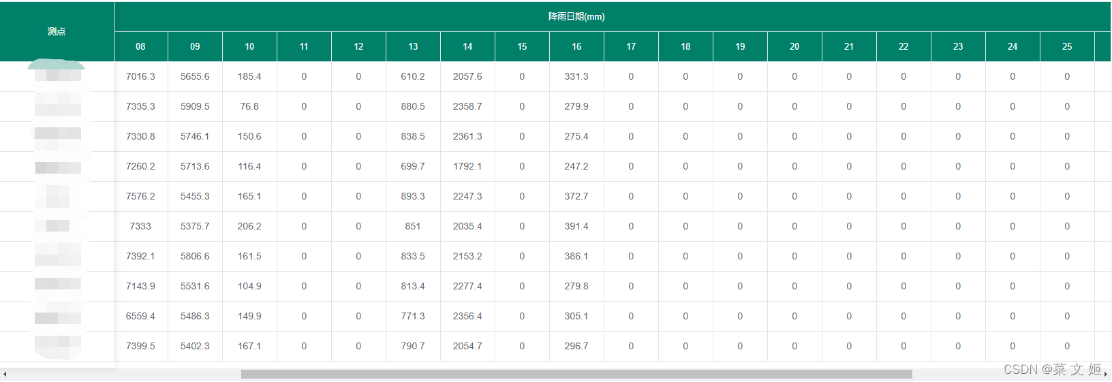This screenshot has height=382, width=1112.
Task: Select cell value 185.4
Action: [x=249, y=76]
